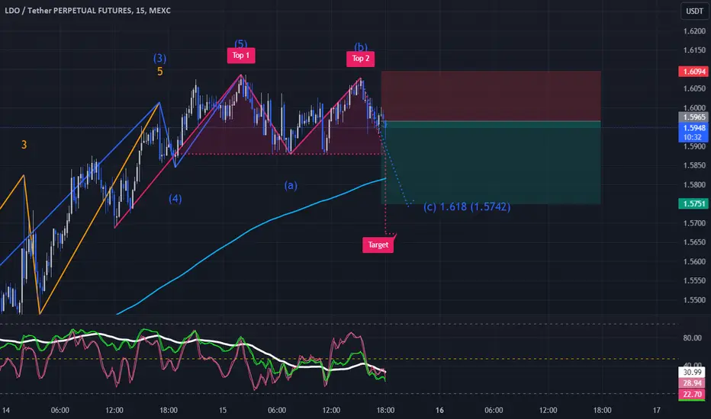Click the blue 1.5948 current price label

point(693,128)
